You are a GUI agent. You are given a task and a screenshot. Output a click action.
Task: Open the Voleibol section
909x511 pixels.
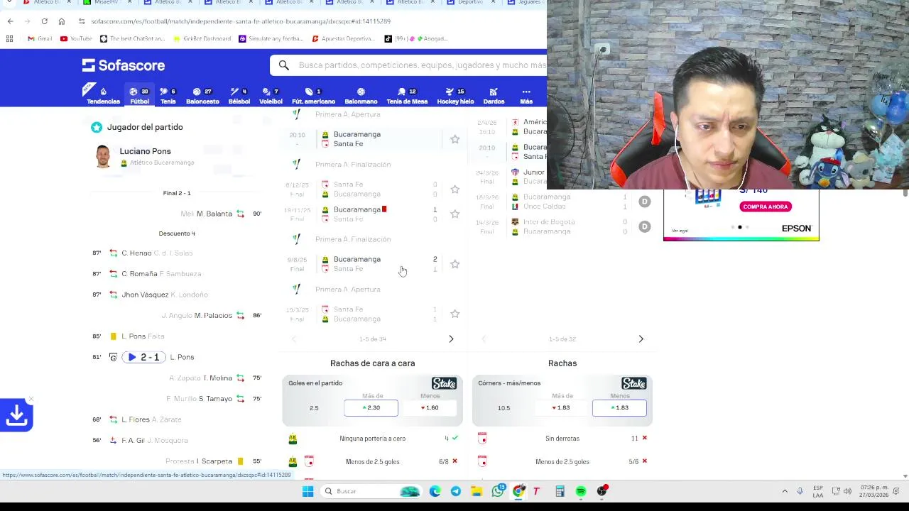[x=271, y=95]
